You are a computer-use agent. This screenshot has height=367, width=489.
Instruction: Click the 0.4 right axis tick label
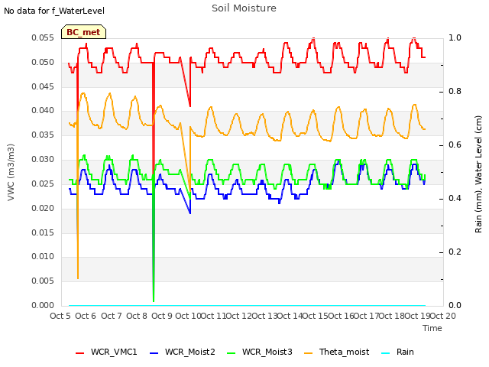(455, 199)
